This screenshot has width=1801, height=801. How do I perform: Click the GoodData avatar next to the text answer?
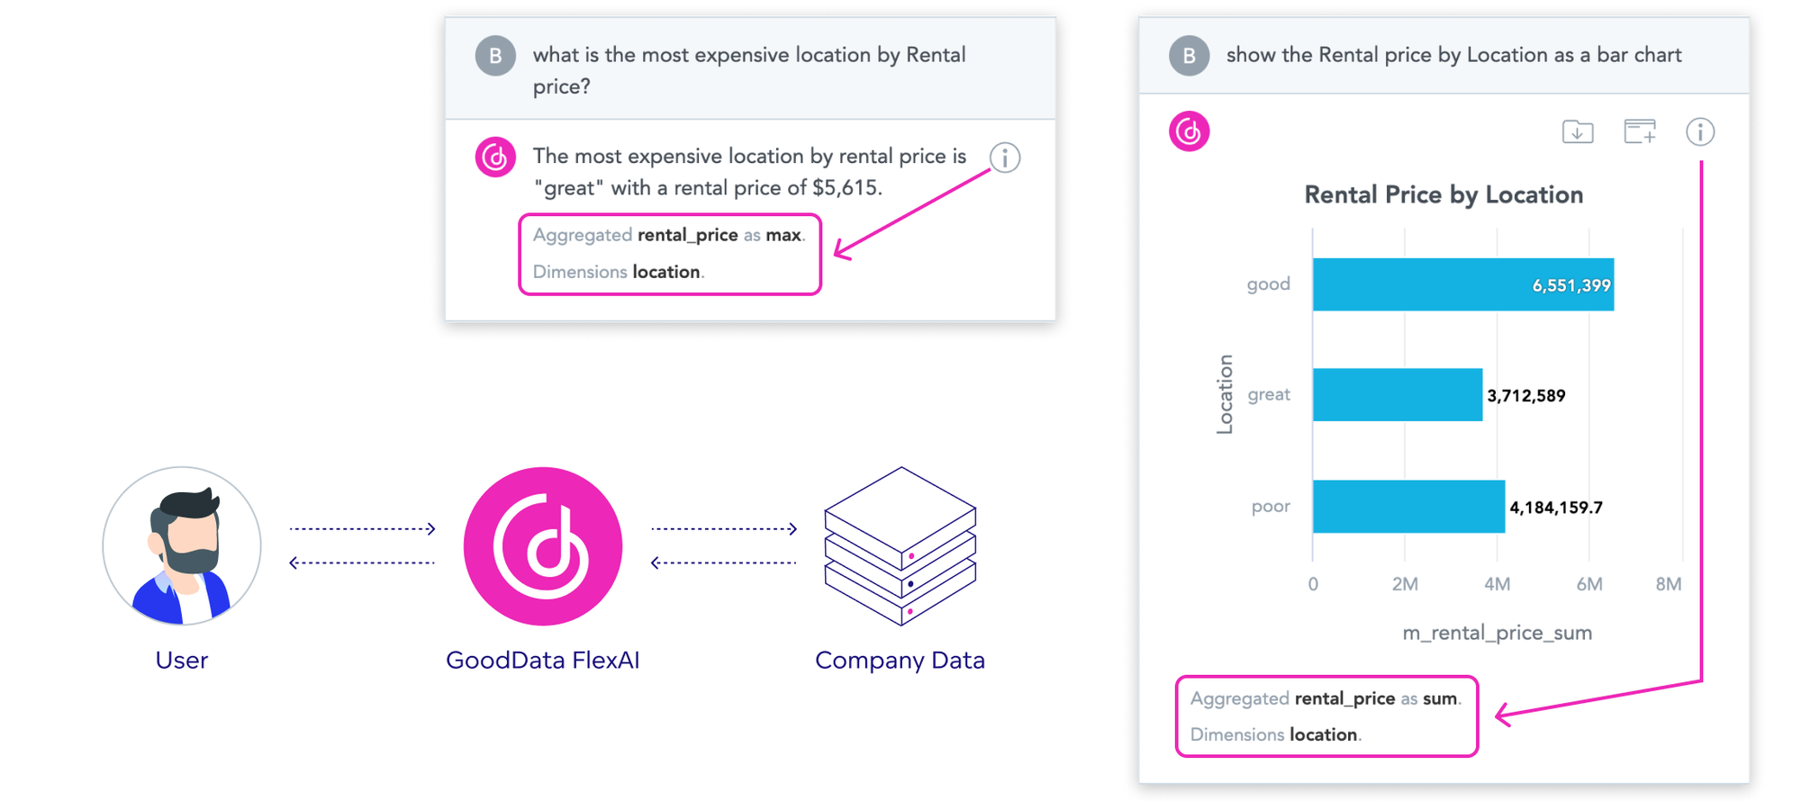click(495, 157)
